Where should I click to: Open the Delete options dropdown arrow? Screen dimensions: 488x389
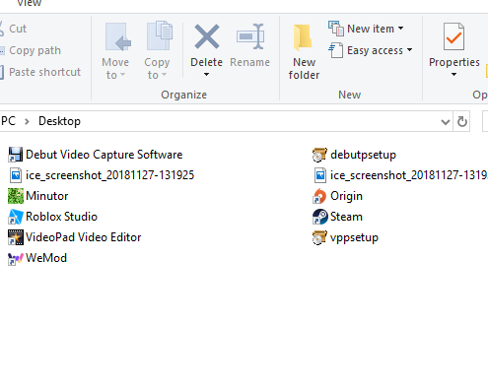(x=206, y=75)
